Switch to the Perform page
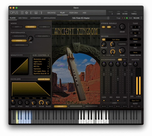The height and width of the screenshot is (136, 152). 73,13
